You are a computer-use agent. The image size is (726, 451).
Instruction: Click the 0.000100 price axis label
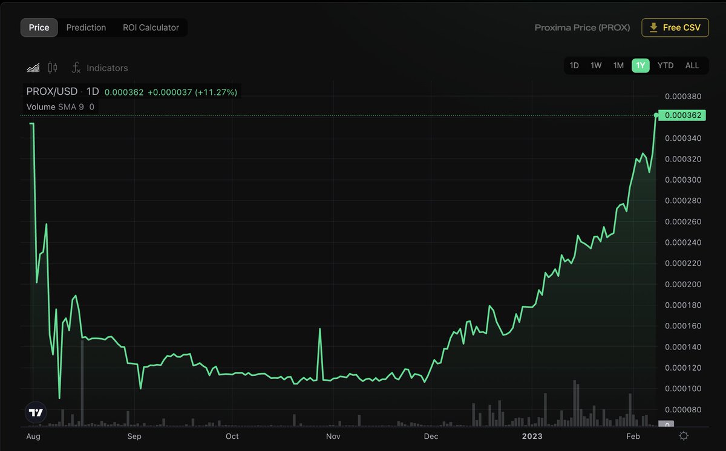(x=682, y=389)
